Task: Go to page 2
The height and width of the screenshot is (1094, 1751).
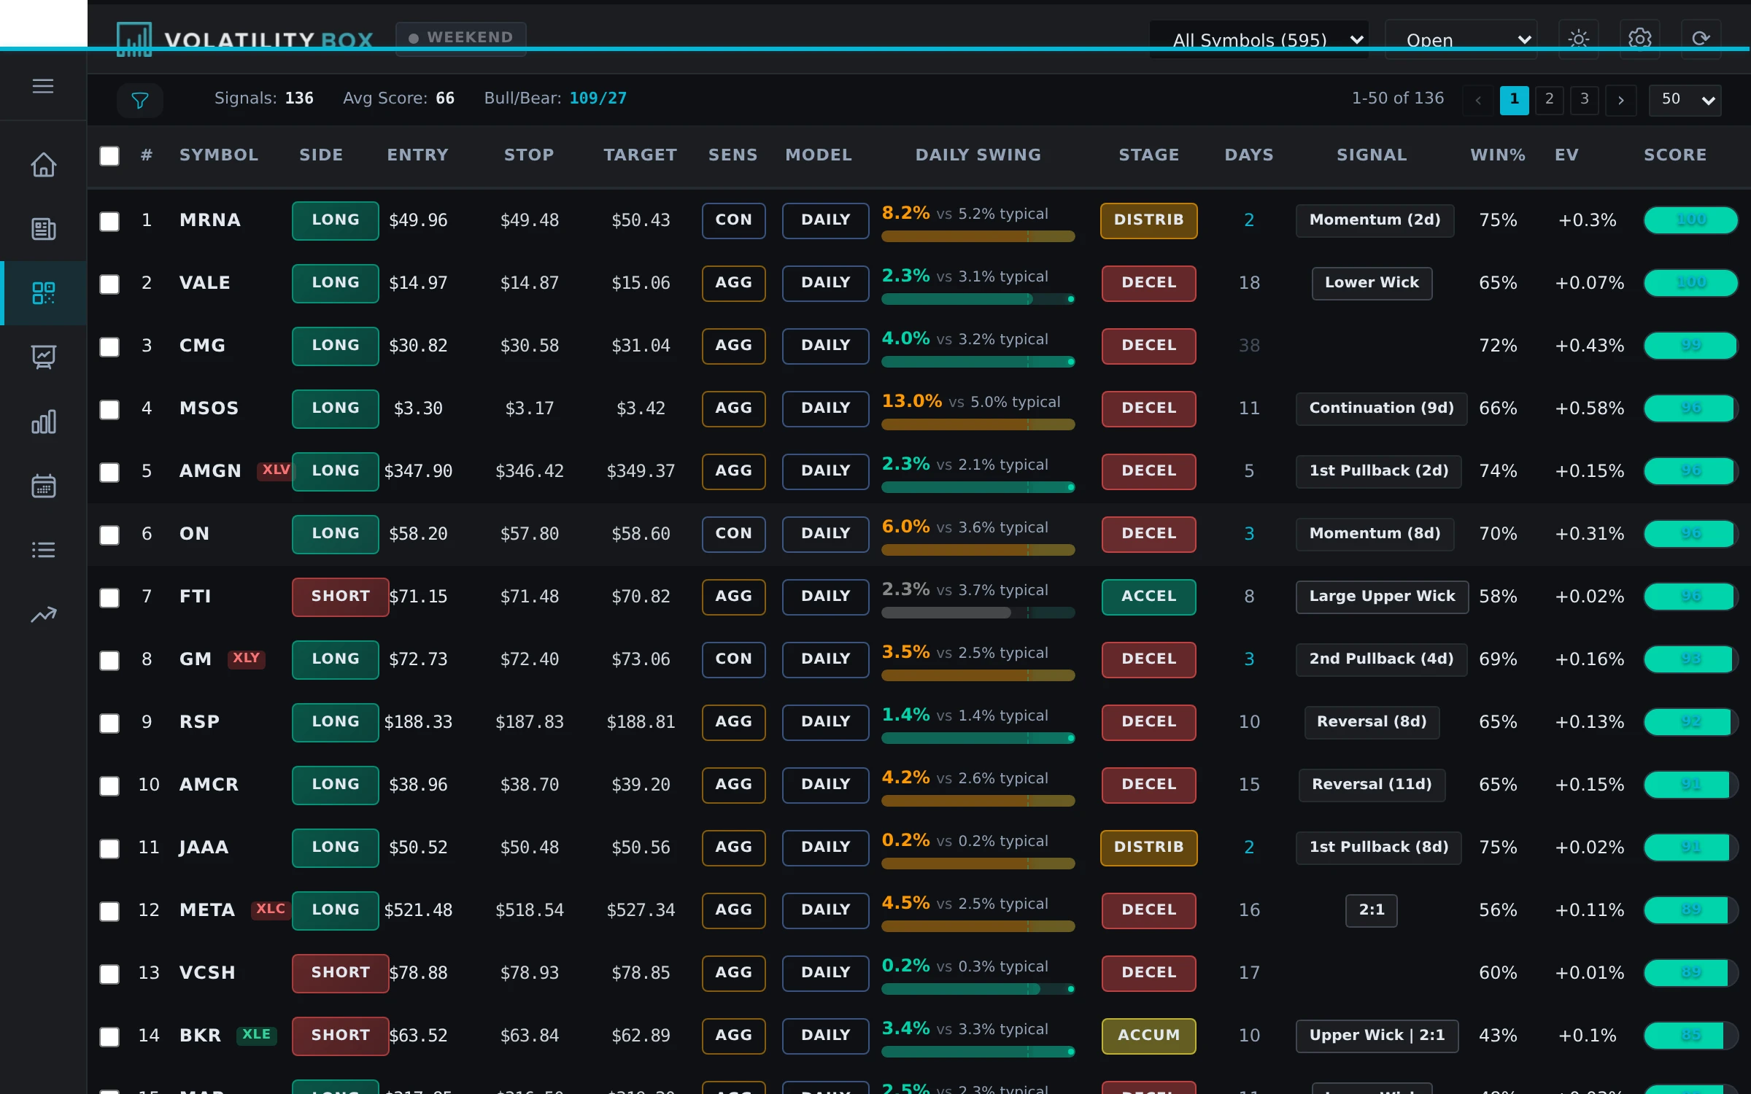Action: point(1549,100)
